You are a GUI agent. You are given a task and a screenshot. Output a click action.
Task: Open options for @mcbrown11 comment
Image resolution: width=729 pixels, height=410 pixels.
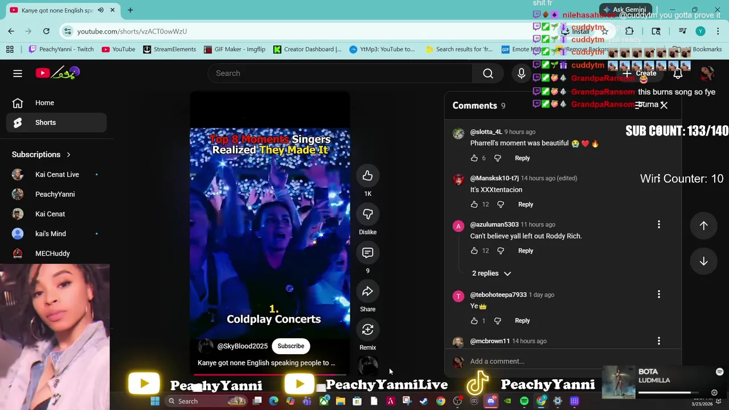tap(659, 341)
